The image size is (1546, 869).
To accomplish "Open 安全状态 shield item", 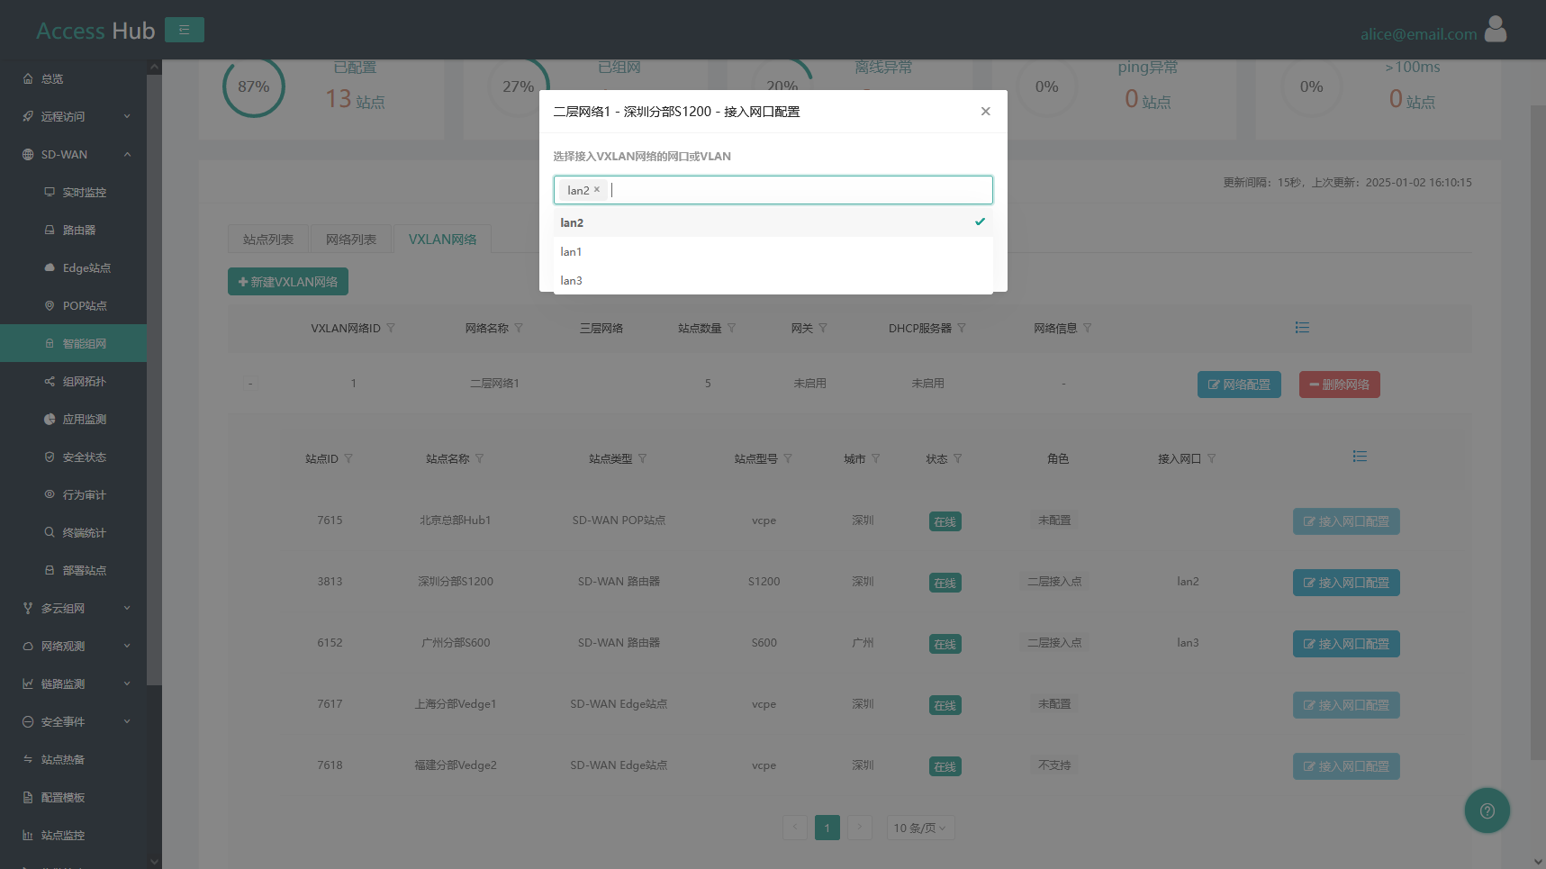I will [x=73, y=457].
